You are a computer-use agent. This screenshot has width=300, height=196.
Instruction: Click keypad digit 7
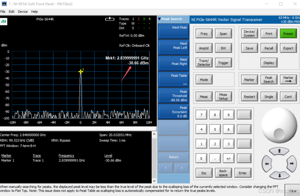tap(201, 115)
